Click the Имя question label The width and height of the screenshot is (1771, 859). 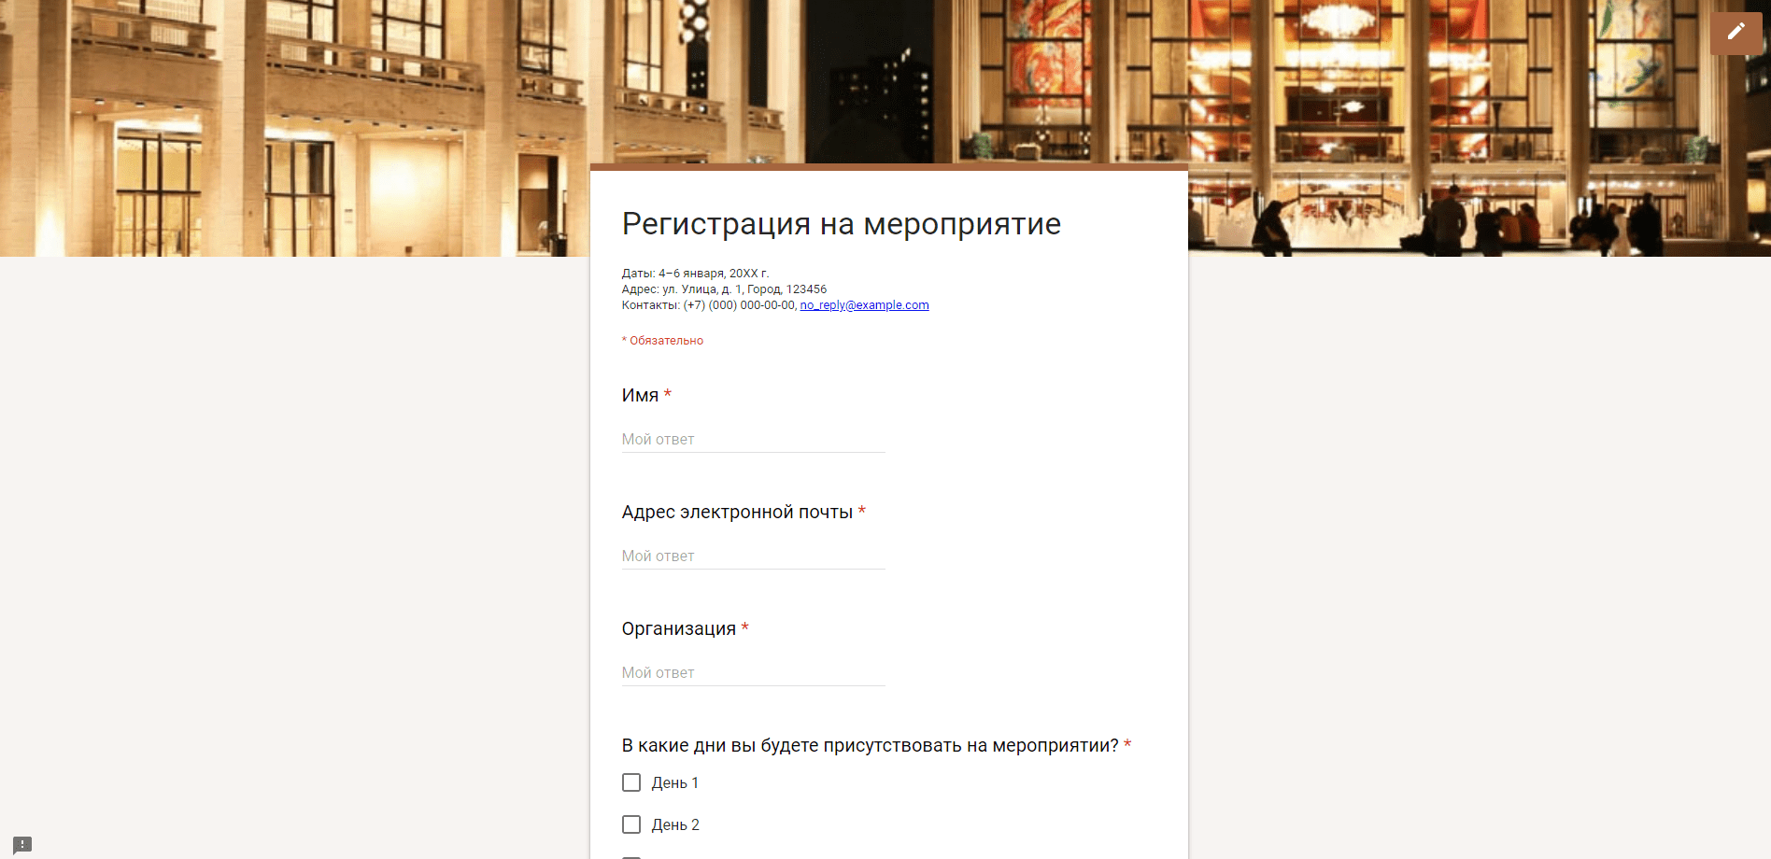640,396
